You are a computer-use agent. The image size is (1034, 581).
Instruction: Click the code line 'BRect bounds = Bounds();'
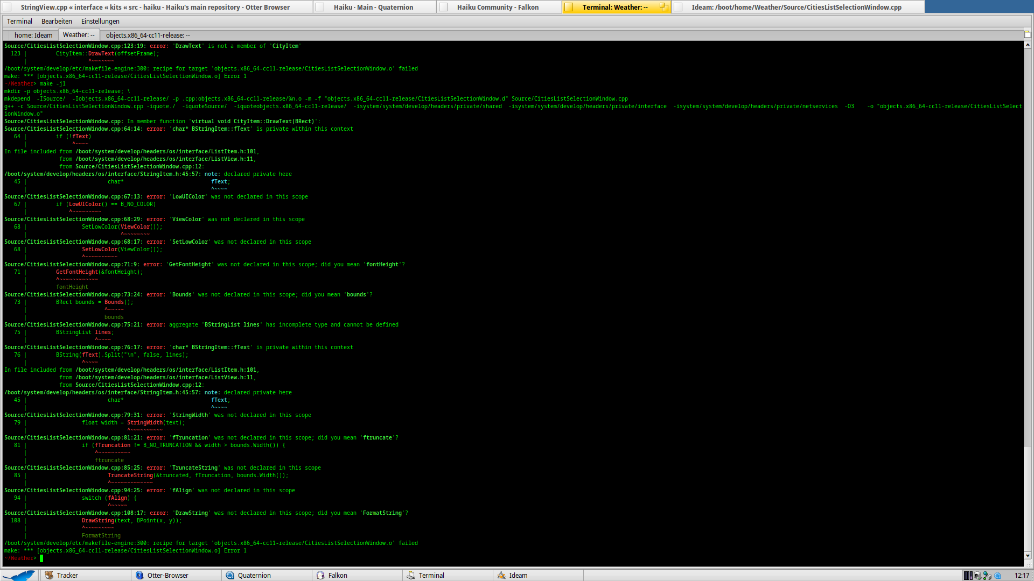point(95,302)
